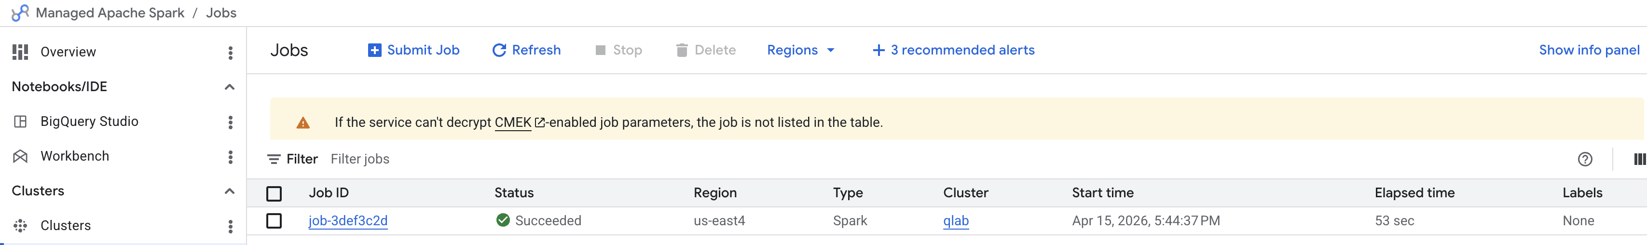Open Workbench from the sidebar
The height and width of the screenshot is (245, 1647).
(x=74, y=156)
